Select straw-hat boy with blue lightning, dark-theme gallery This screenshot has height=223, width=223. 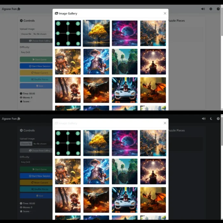(x=96, y=171)
